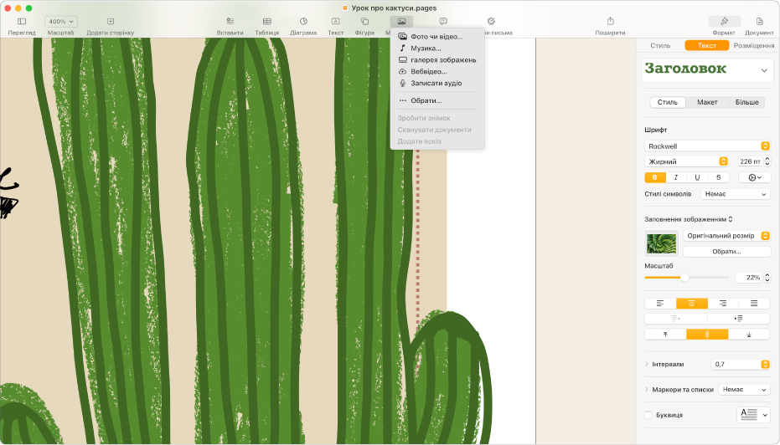Click the font size stepper arrows
Screen dimensions: 780x445
(767, 161)
